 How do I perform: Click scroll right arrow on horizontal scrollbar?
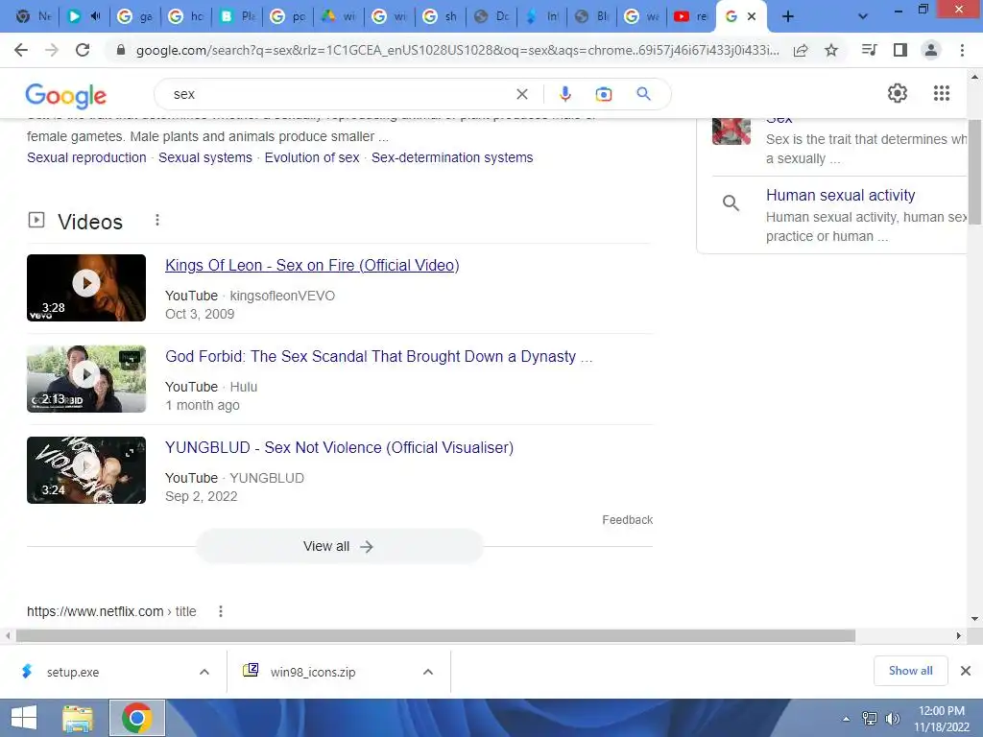(959, 635)
